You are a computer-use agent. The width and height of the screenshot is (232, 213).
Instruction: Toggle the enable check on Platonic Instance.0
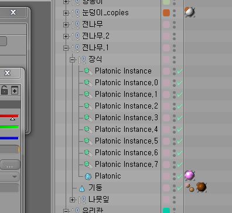click(x=180, y=83)
